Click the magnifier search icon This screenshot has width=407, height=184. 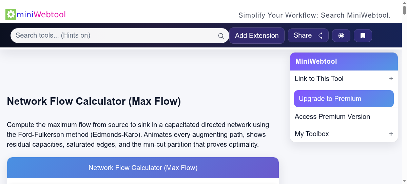pos(221,36)
